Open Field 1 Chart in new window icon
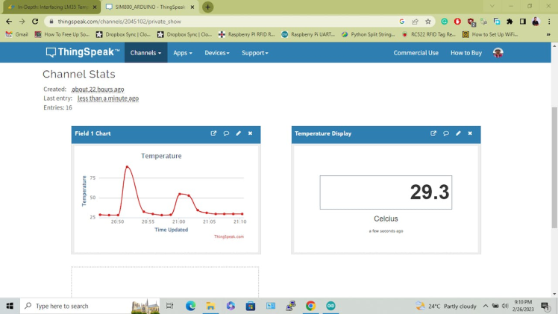The width and height of the screenshot is (558, 314). click(x=213, y=134)
